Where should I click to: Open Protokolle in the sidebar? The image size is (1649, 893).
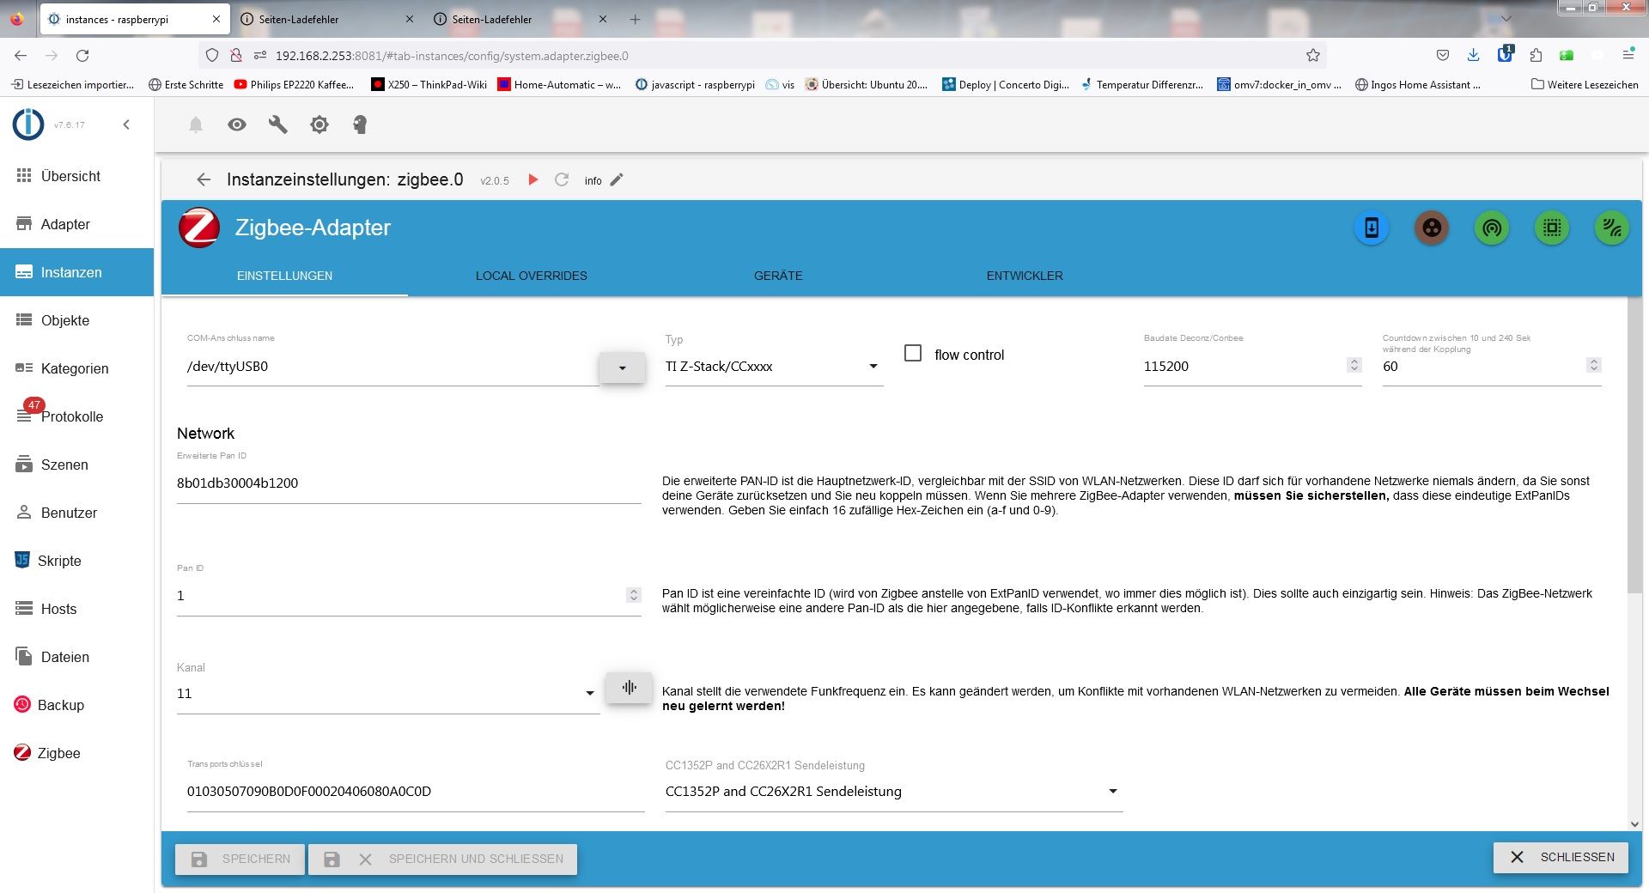click(x=77, y=416)
